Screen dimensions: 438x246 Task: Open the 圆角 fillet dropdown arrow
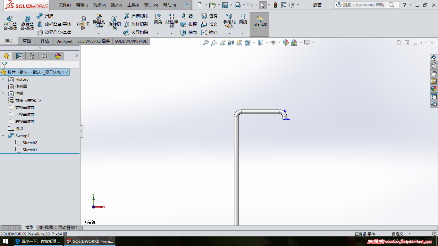pyautogui.click(x=158, y=33)
